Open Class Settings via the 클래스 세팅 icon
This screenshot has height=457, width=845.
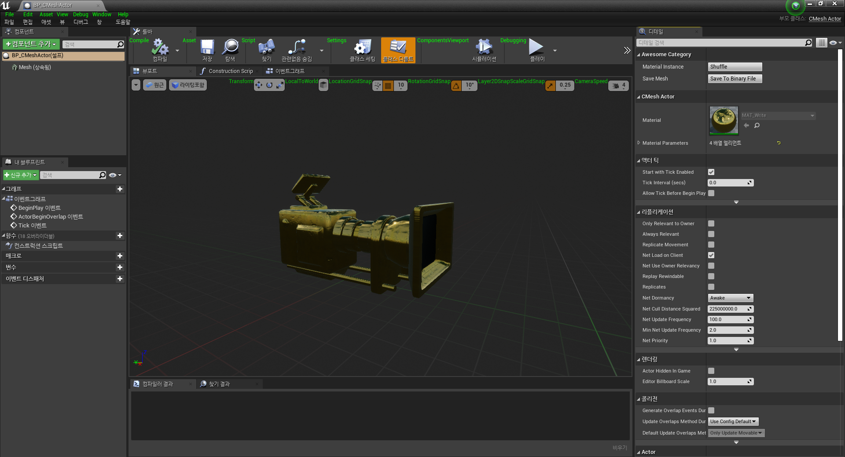pyautogui.click(x=362, y=49)
